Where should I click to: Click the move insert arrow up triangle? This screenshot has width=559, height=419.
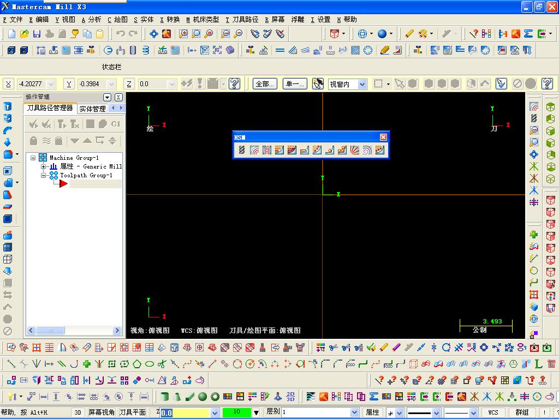click(x=87, y=141)
